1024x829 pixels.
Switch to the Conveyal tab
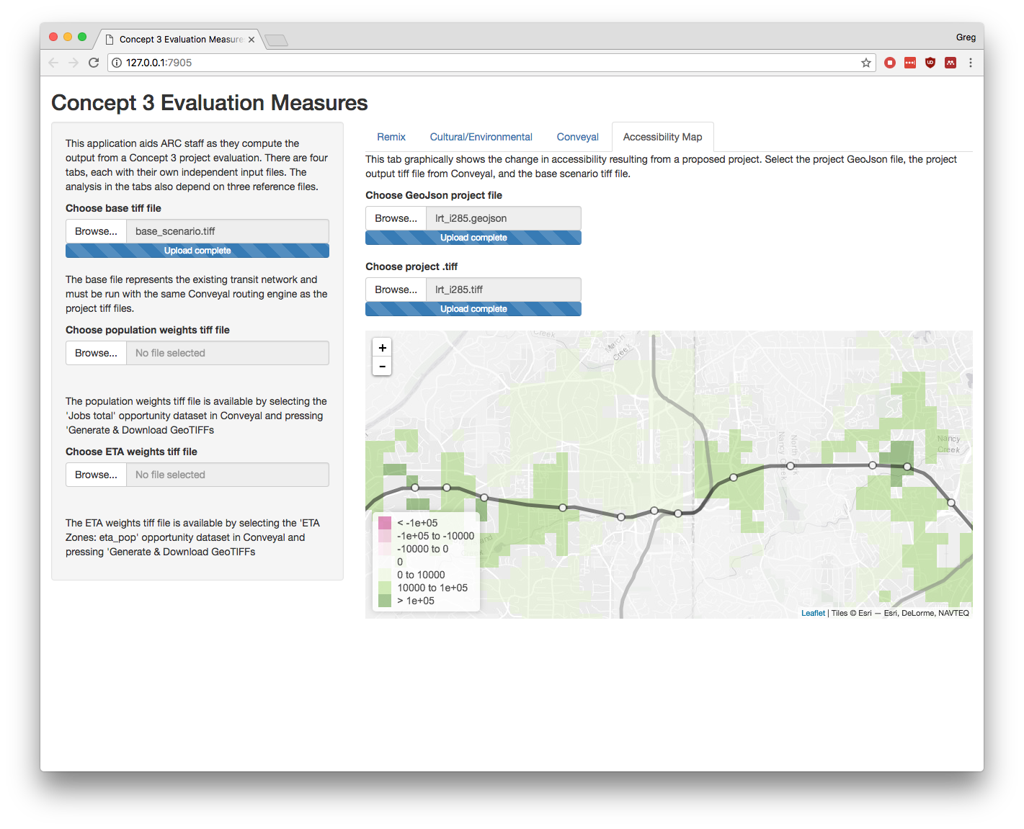click(x=578, y=137)
